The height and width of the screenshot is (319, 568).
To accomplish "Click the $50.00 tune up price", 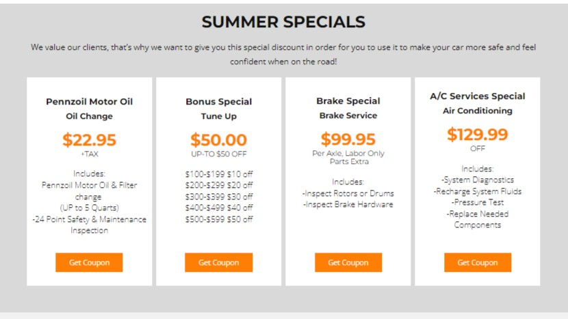I will pos(218,140).
